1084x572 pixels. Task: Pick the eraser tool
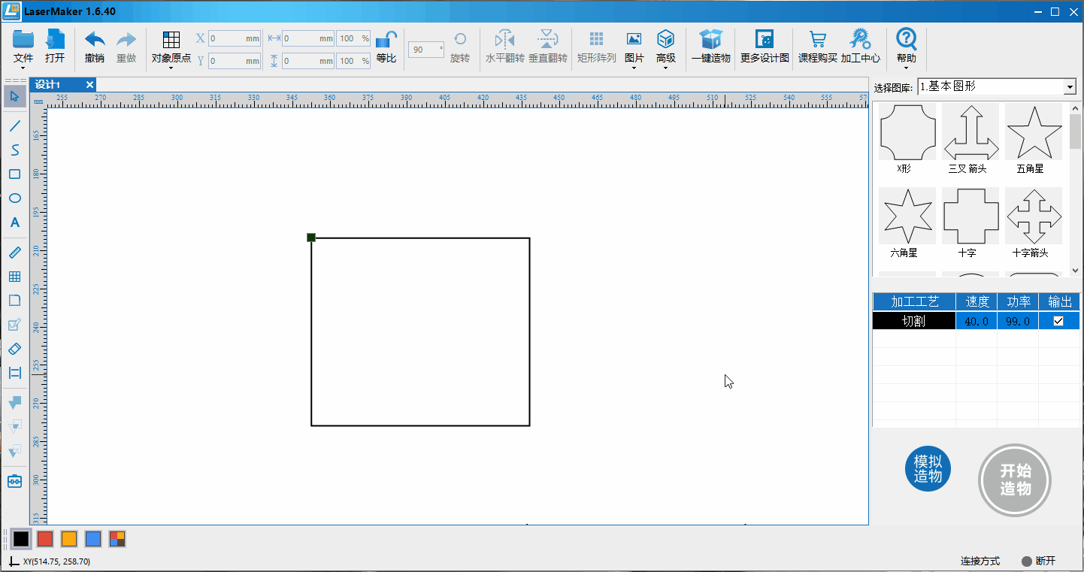(14, 349)
